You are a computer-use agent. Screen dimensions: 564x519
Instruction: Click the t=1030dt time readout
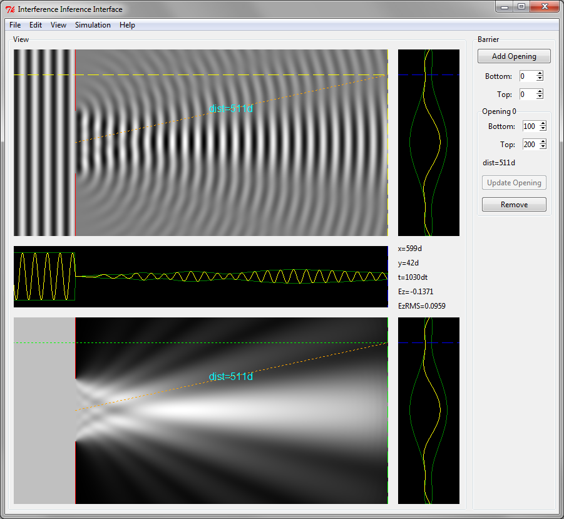[x=413, y=277]
